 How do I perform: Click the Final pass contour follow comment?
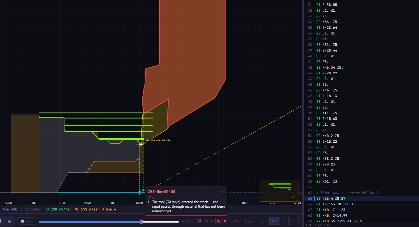(x=347, y=193)
